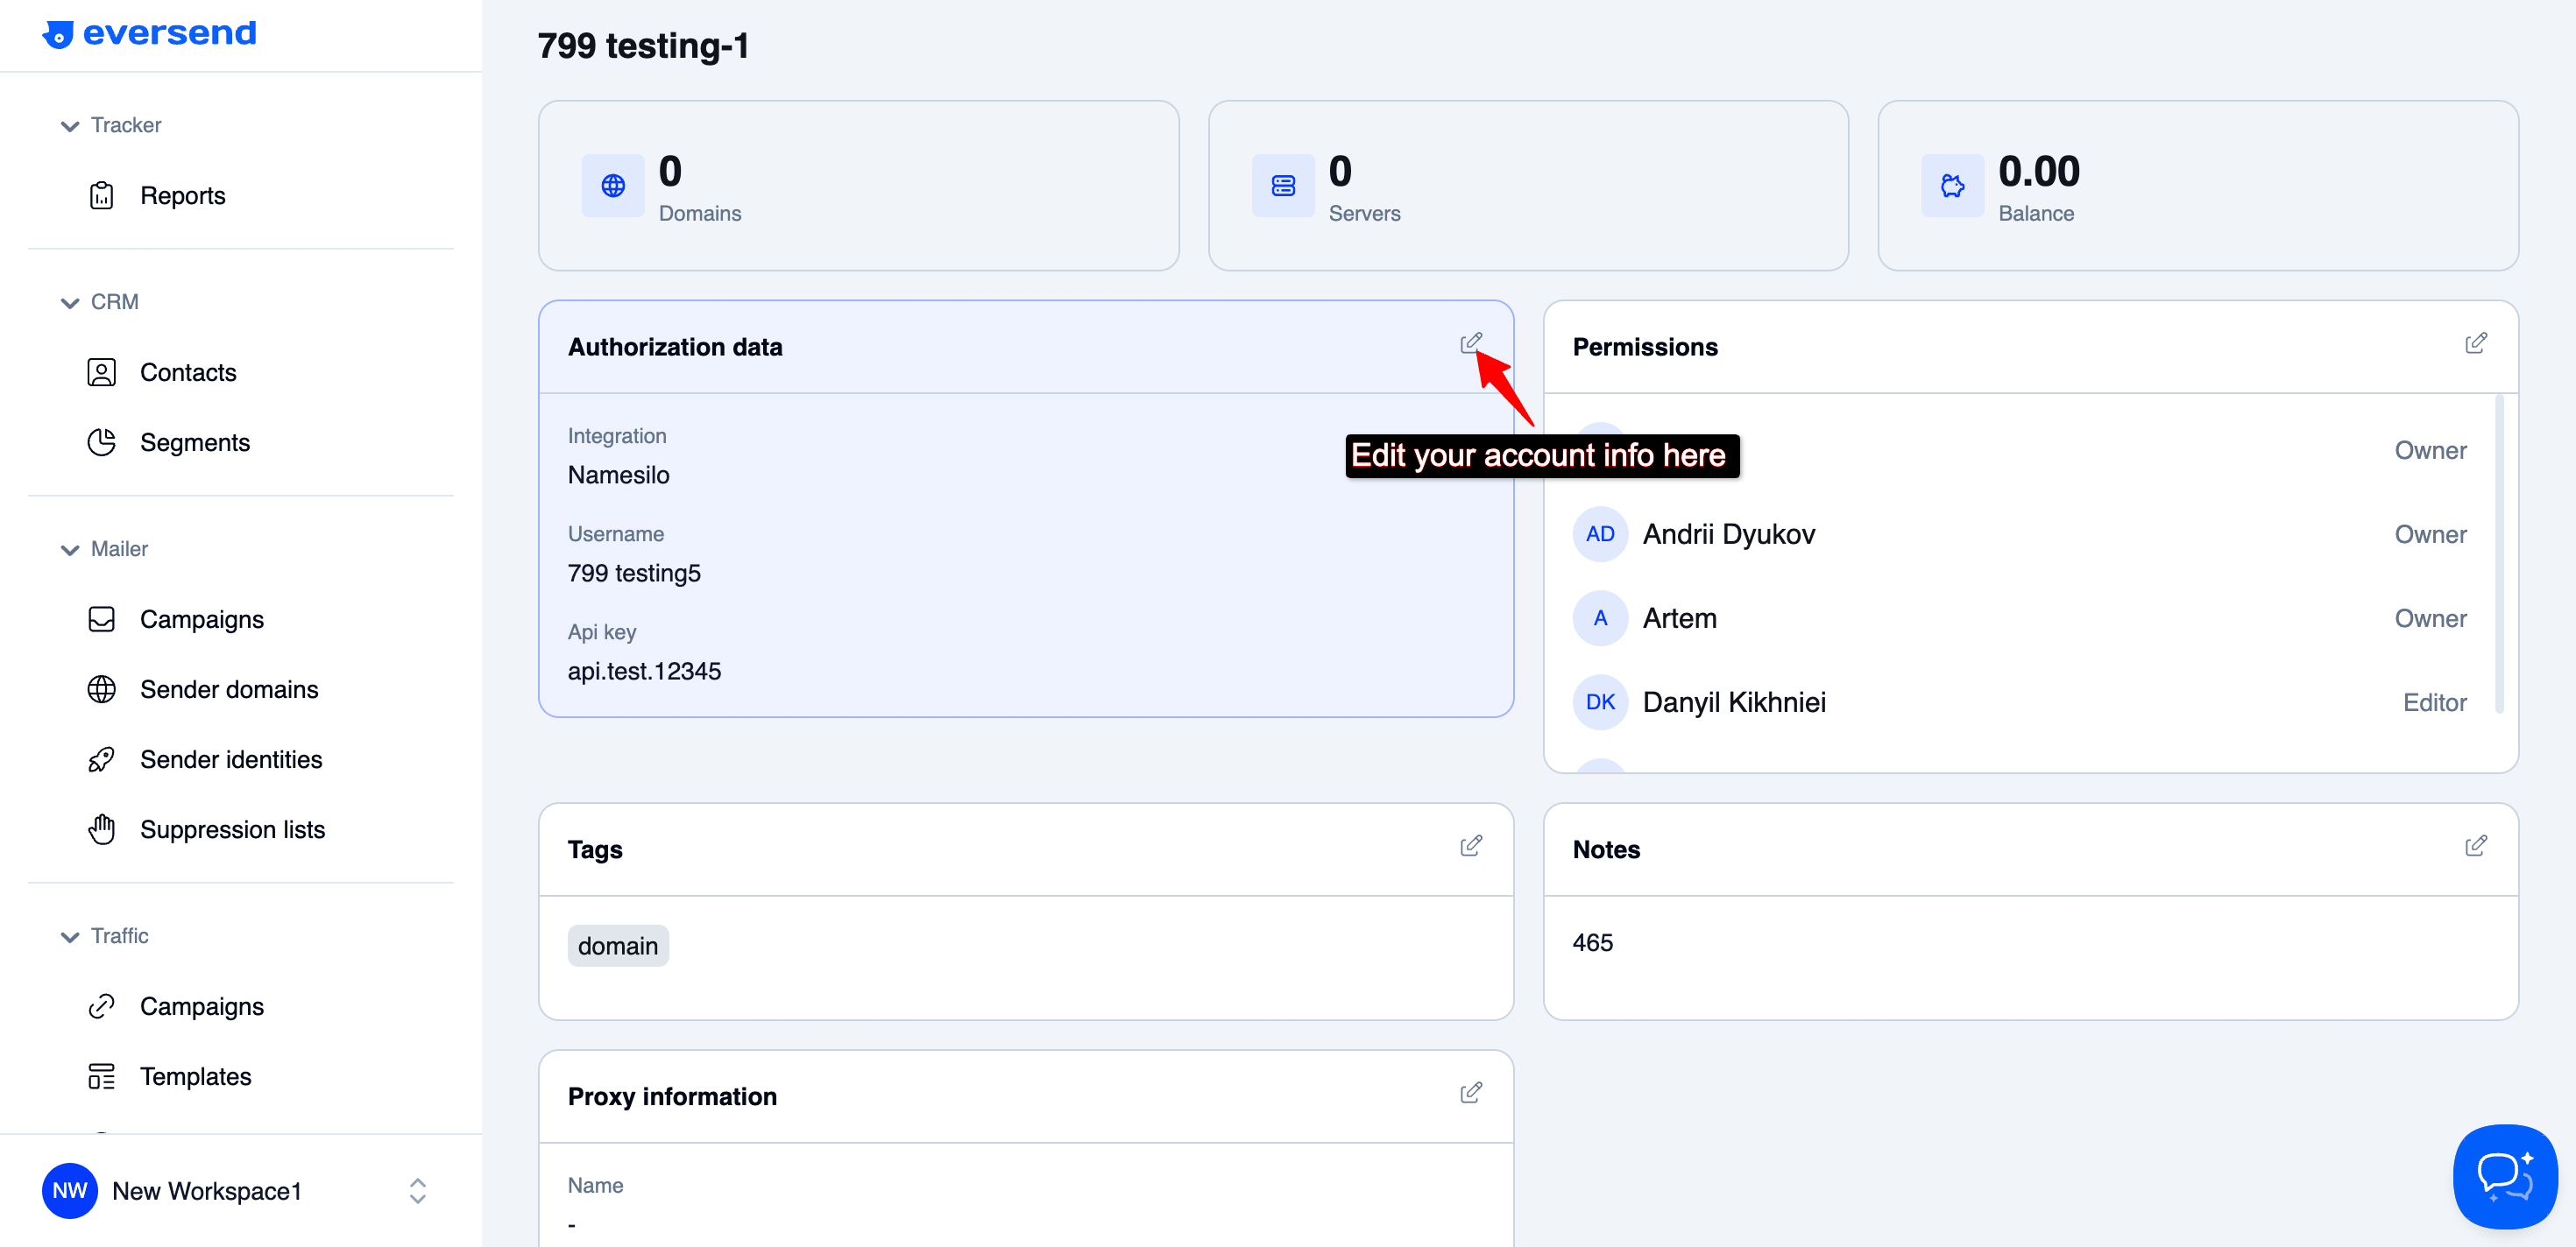
Task: Click the username 799 testing5
Action: point(634,574)
